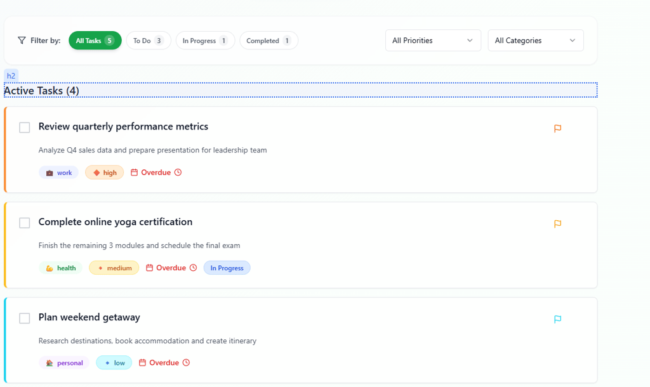Click the house icon in the personal tag
The image size is (650, 387).
50,363
